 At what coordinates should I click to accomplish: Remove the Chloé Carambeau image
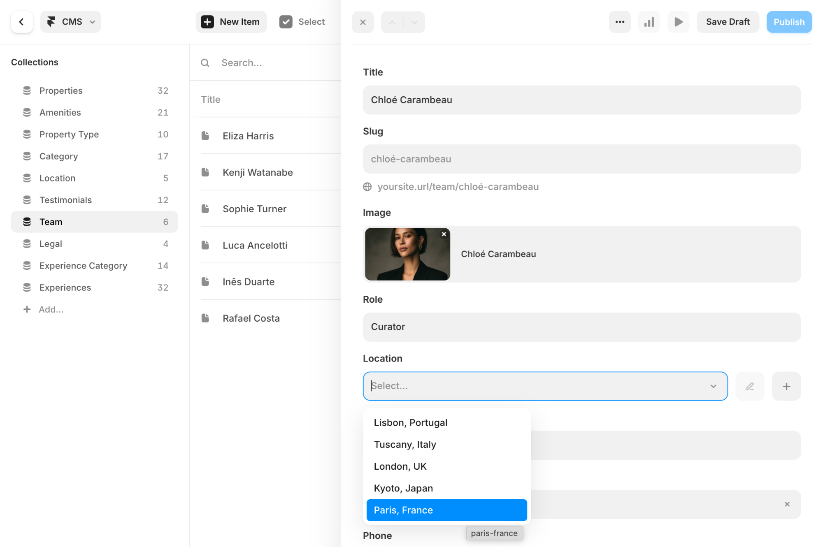[x=444, y=234]
